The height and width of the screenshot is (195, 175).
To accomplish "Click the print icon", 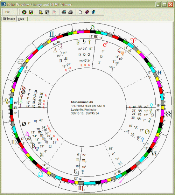I will pyautogui.click(x=70, y=12).
